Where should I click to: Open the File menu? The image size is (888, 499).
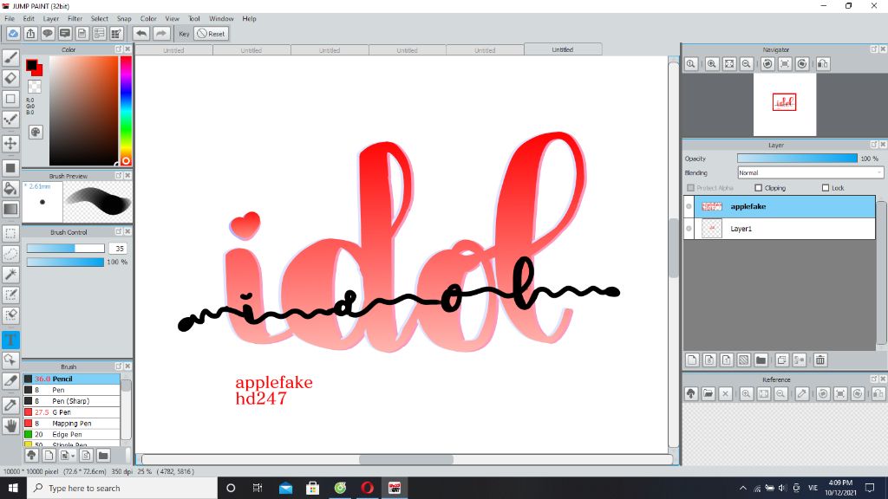[10, 19]
